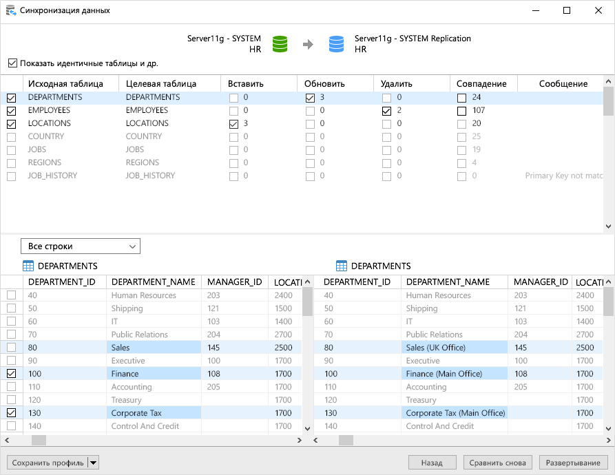Screen dimensions: 615x475
Task: Expand the 'Сохранить профиль' dropdown arrow
Action: coord(94,463)
